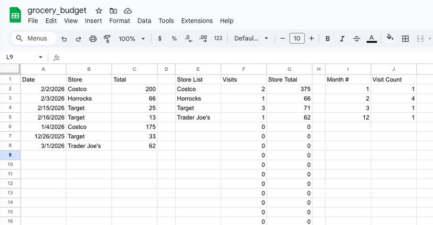Open the Default font dropdown

[251, 38]
